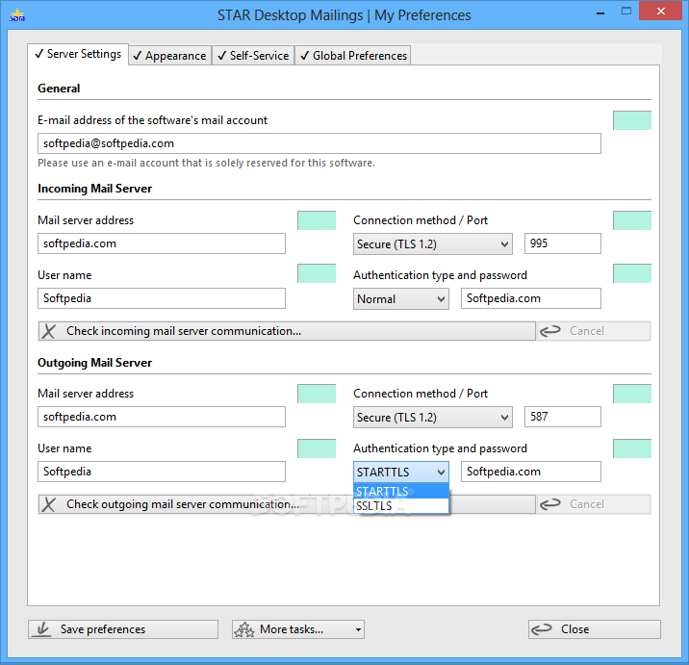
Task: Open incoming Connection method Secure (TLS 1.2) dropdown
Action: pyautogui.click(x=433, y=243)
